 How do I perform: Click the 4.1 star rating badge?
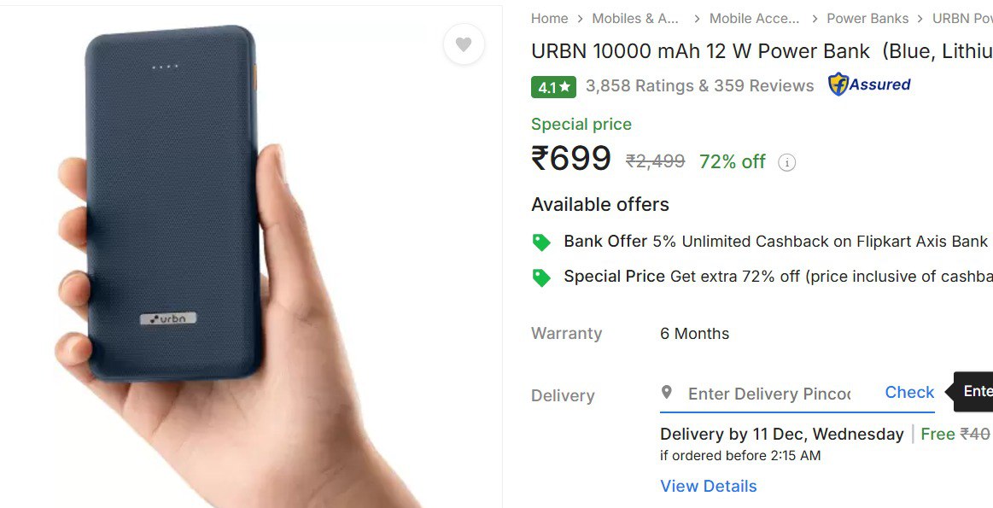[x=553, y=87]
